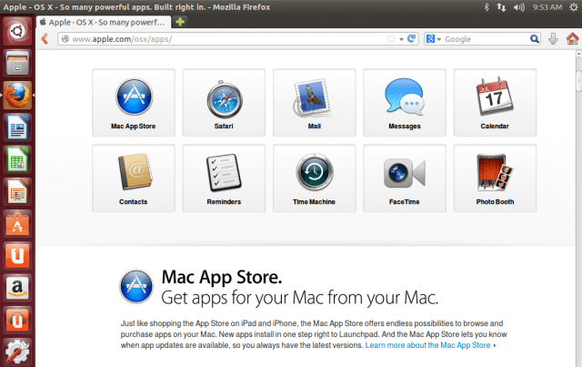Bookmark this page with the star icon
Image resolution: width=582 pixels, height=367 pixels.
tap(391, 38)
